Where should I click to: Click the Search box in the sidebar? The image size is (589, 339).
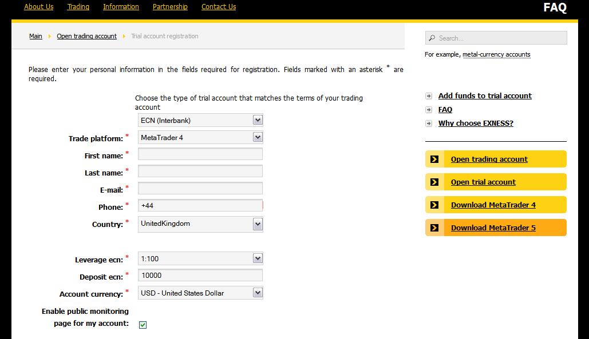click(x=496, y=38)
